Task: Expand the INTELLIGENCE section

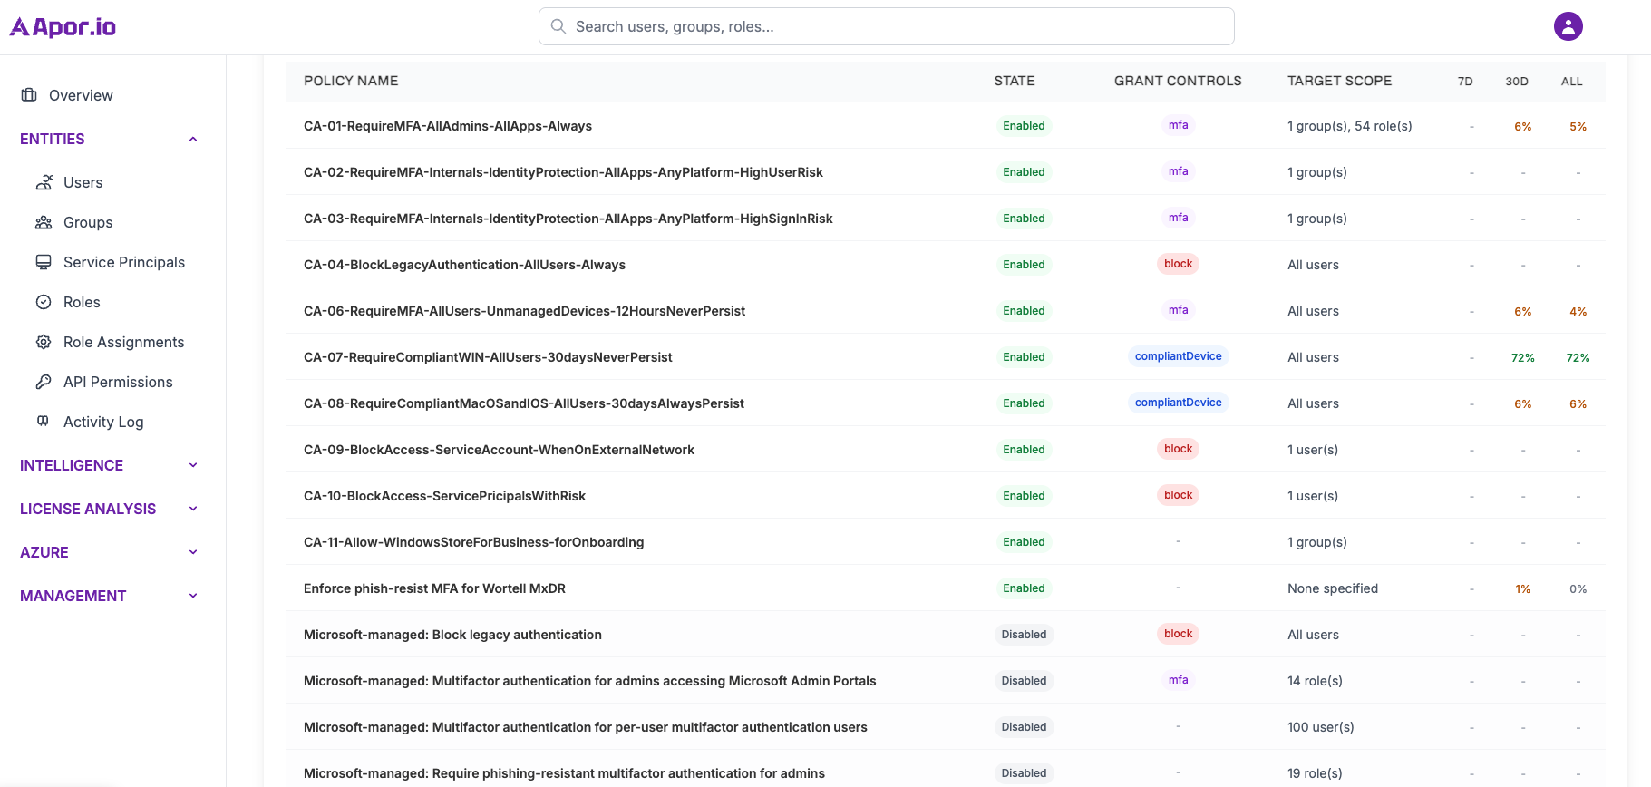Action: [x=192, y=465]
